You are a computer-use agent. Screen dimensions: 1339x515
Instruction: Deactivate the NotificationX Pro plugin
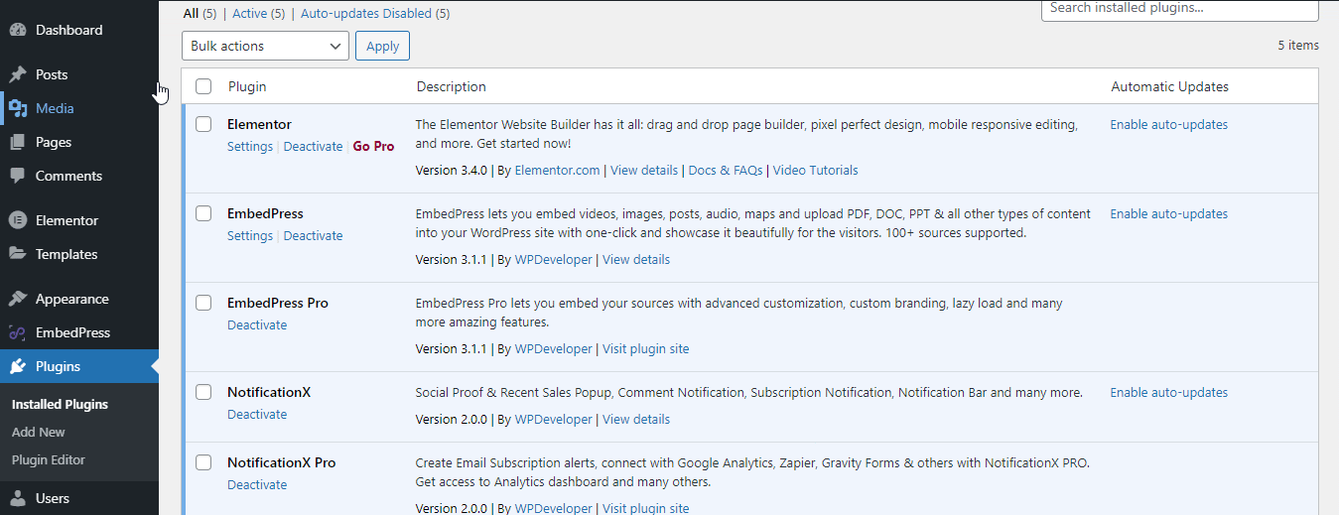coord(257,484)
